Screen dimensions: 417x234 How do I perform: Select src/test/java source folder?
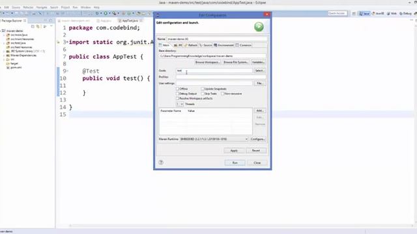click(18, 43)
